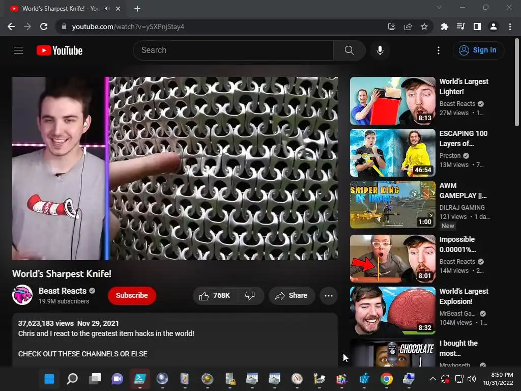Open the 'I bought the most...' video title

[x=458, y=348]
